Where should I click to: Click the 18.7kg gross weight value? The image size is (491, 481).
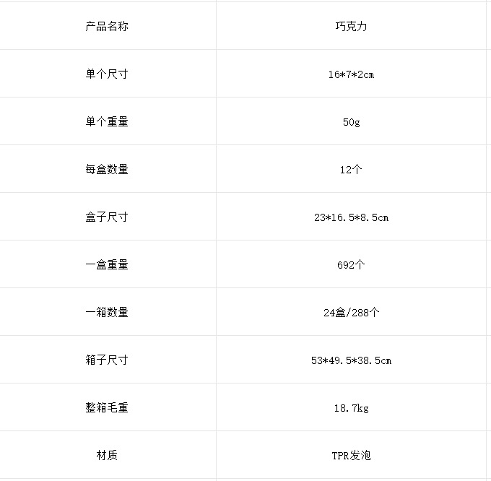(351, 408)
